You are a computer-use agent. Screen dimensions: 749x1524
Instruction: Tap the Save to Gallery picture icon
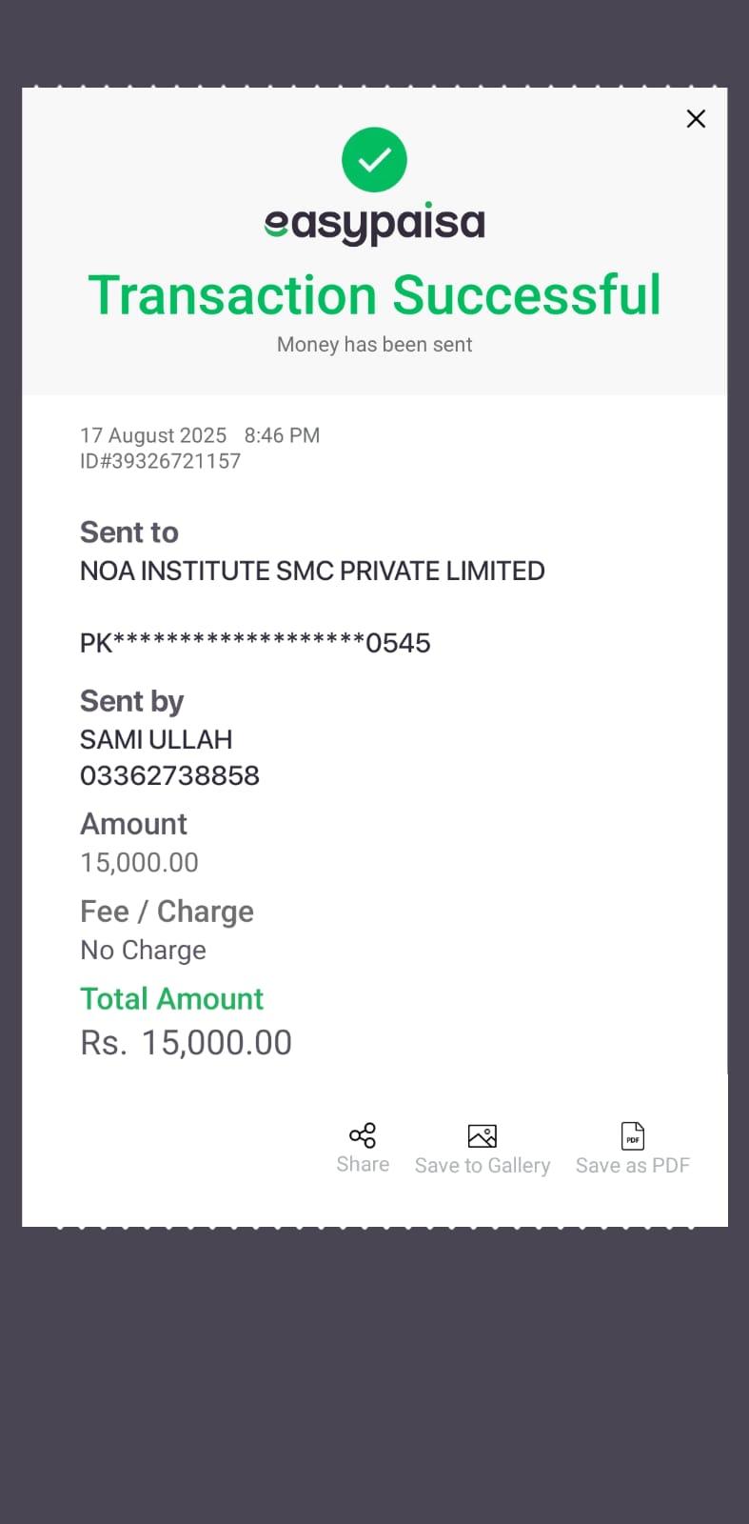tap(483, 1135)
